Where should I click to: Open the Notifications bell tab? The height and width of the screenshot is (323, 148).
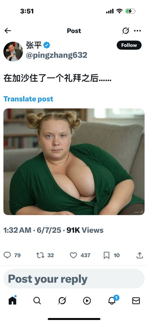point(112,300)
